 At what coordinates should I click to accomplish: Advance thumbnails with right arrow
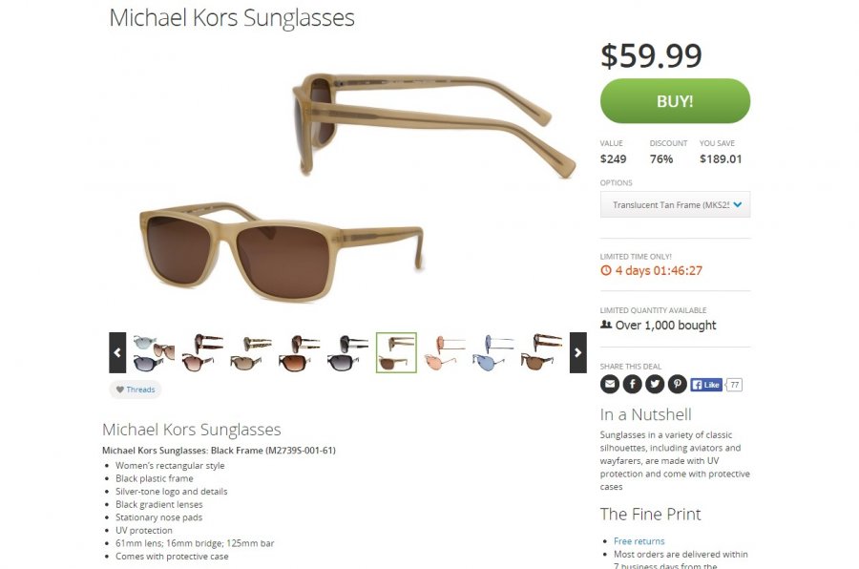577,352
